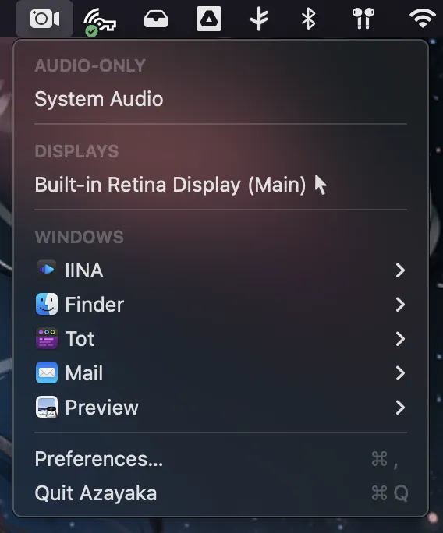Click the Tot app icon
The image size is (443, 533).
coord(47,338)
